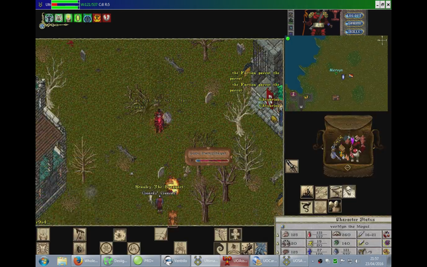Click the 260 stat cell
The width and height of the screenshot is (427, 267).
point(346,234)
